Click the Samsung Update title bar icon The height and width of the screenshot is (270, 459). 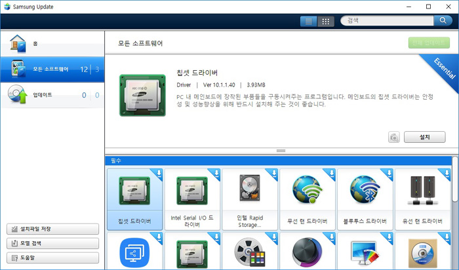point(7,7)
